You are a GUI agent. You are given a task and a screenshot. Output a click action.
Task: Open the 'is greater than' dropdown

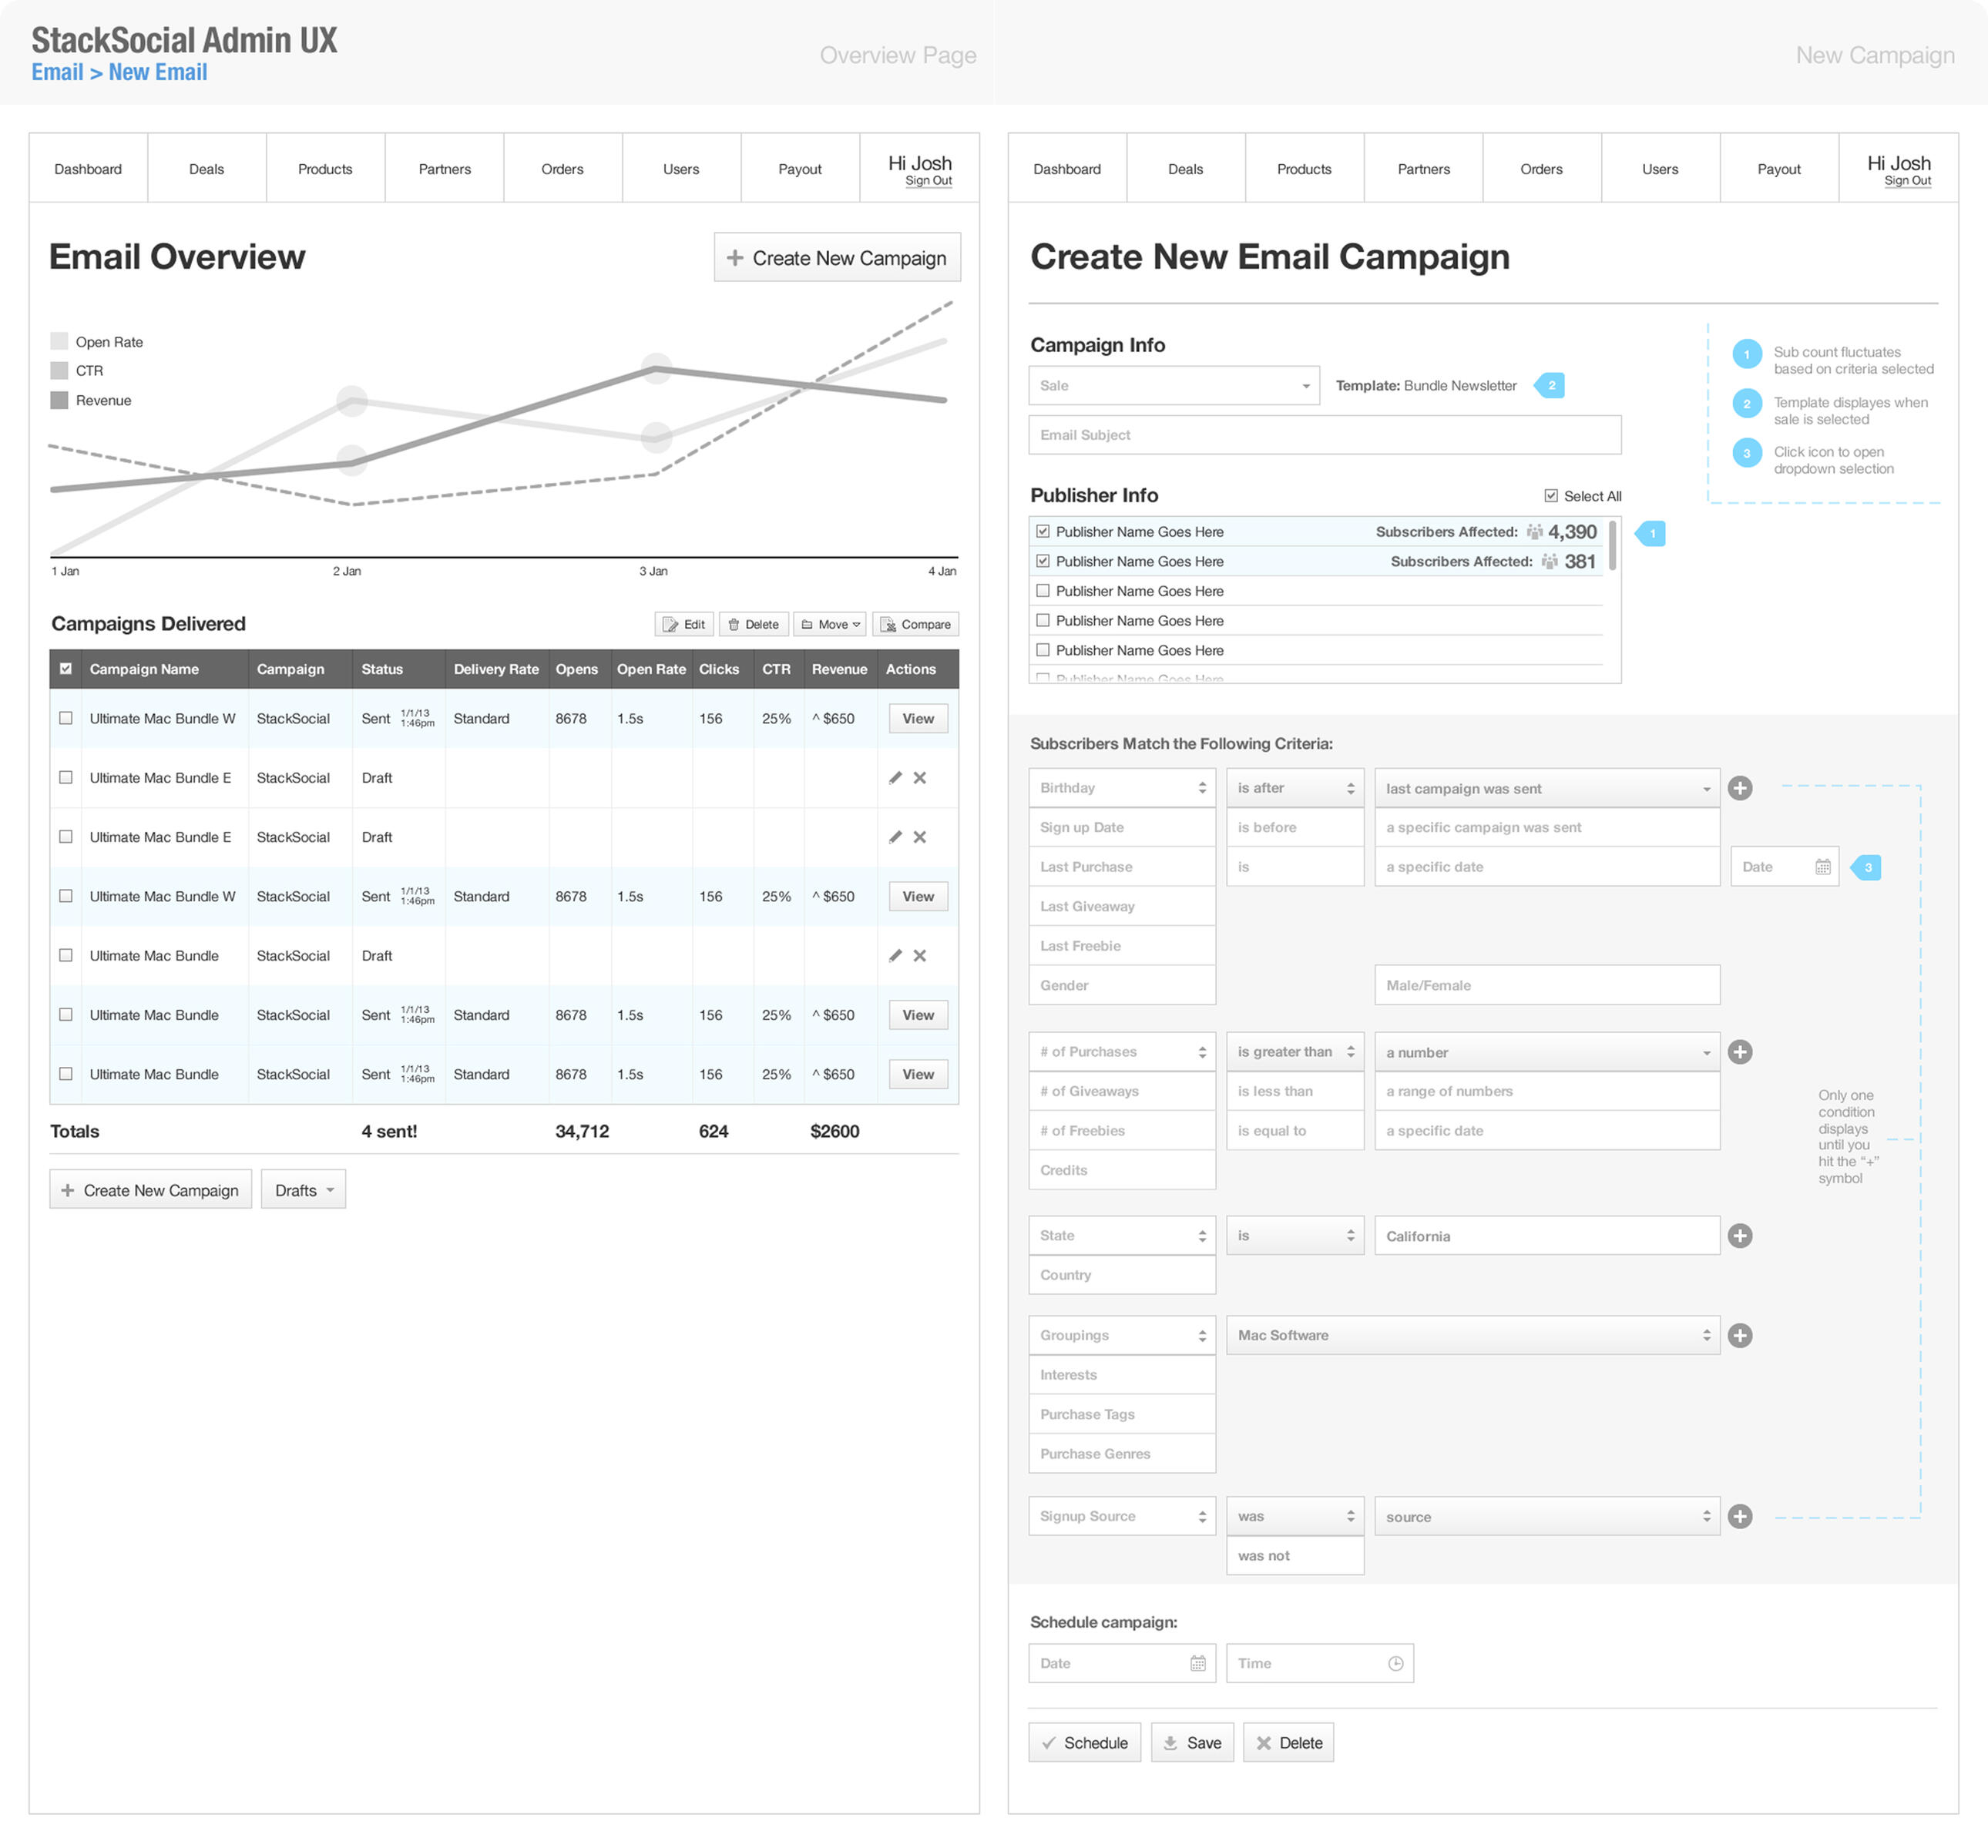click(x=1295, y=1051)
